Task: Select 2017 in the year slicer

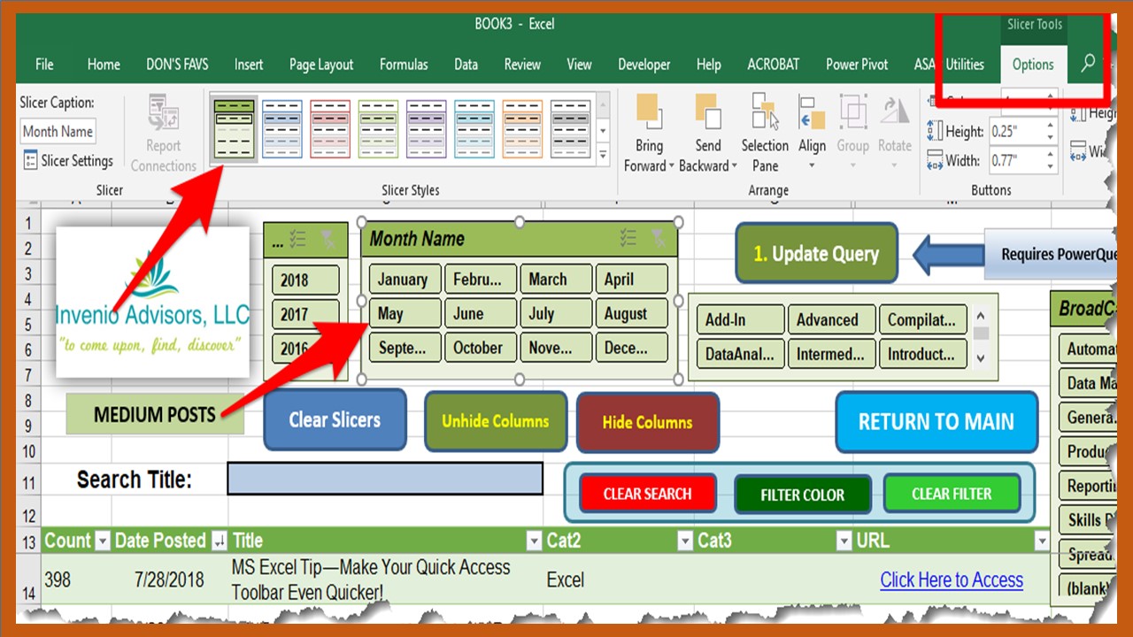Action: (305, 314)
